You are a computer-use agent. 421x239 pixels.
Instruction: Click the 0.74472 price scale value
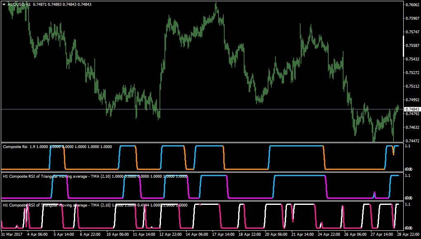[413, 141]
